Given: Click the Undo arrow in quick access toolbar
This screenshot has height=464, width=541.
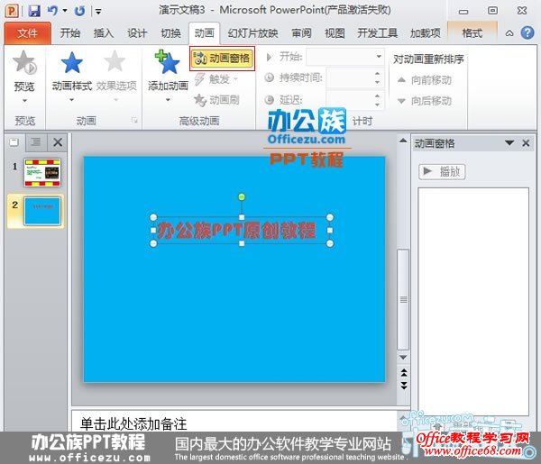Looking at the screenshot, I should click(51, 11).
